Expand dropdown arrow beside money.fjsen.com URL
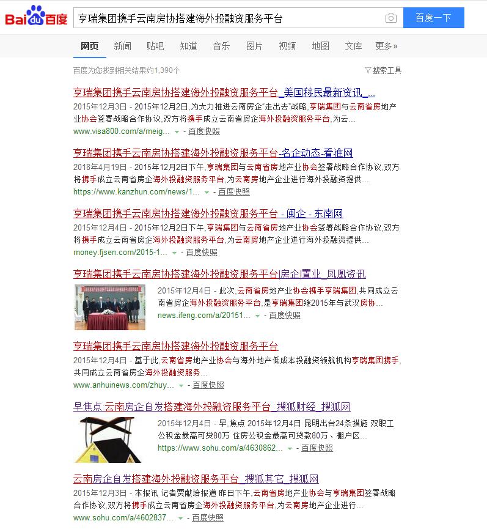Image resolution: width=487 pixels, height=532 pixels. (x=174, y=253)
